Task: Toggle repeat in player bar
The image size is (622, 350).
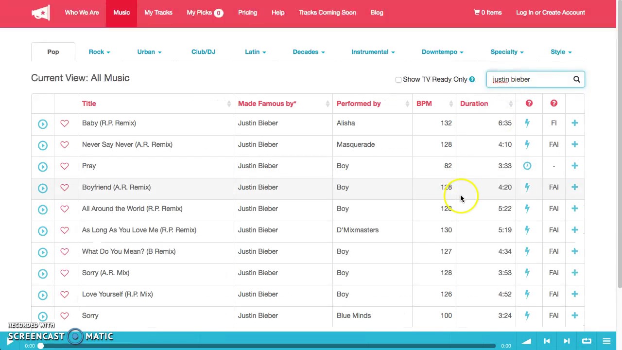Action: (587, 341)
